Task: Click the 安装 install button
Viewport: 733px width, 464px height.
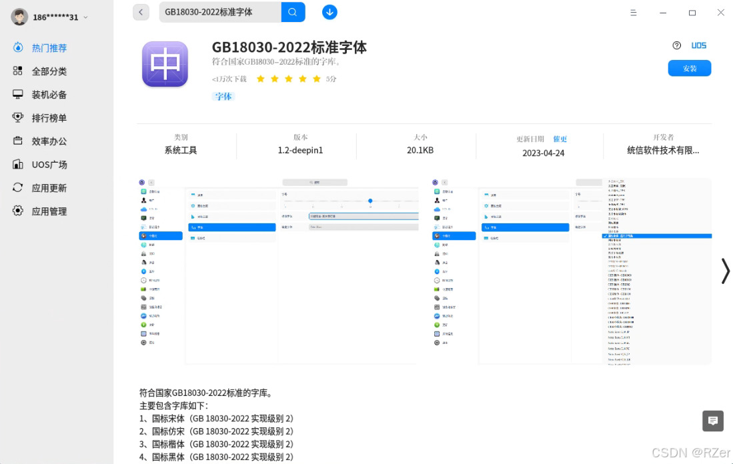Action: (x=690, y=68)
